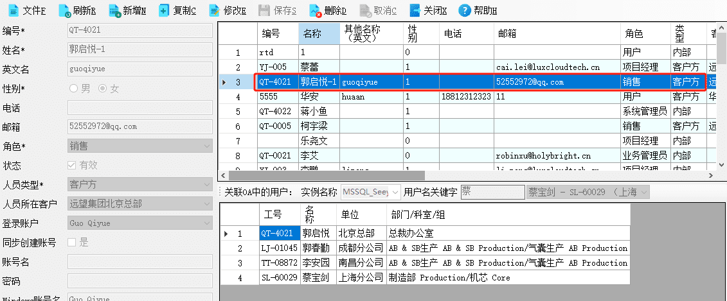The image size is (727, 301).
Task: Select 蔡宝剑 row in OA user list
Action: [425, 277]
